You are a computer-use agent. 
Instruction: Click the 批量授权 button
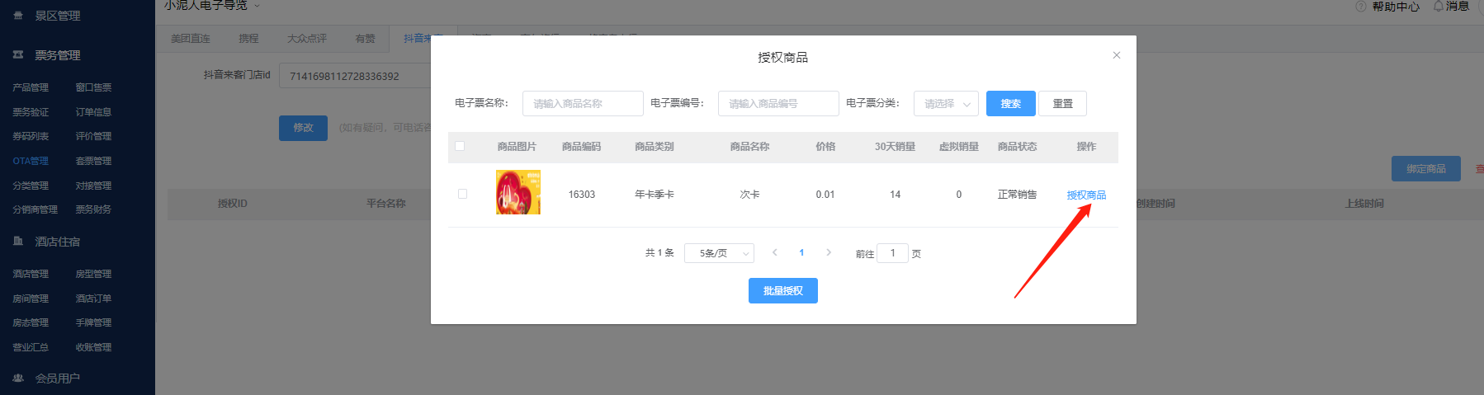click(782, 291)
